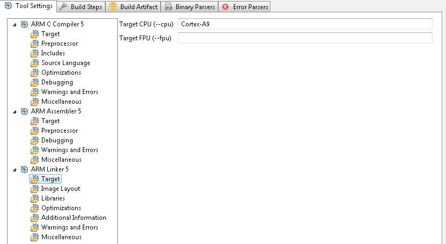The height and width of the screenshot is (244, 446).
Task: Select Warnings and Errors under ARM Linker 5
Action: point(70,227)
